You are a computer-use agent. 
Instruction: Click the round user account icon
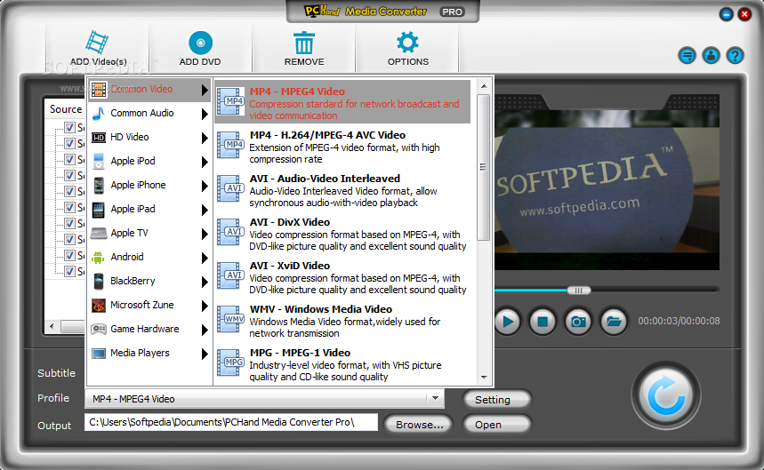(x=711, y=55)
